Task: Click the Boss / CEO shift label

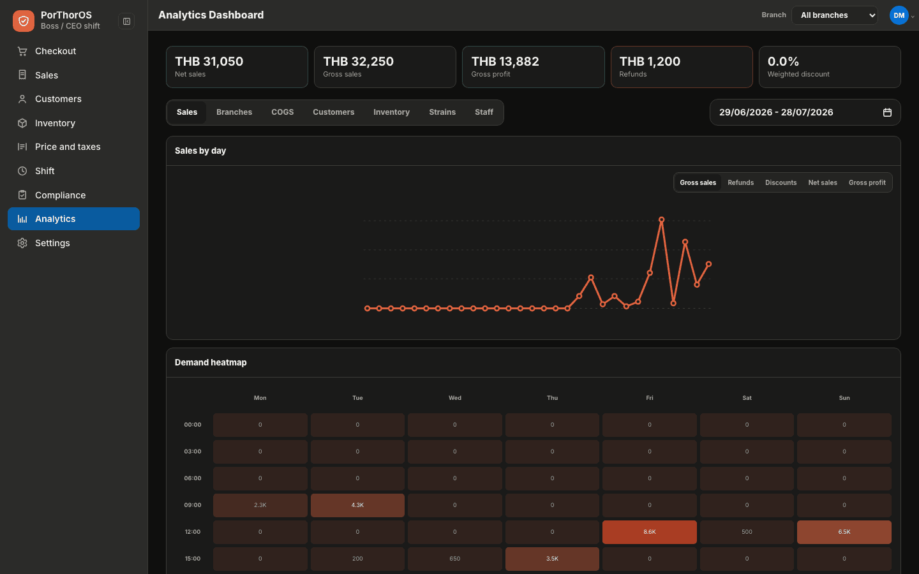Action: click(x=70, y=26)
